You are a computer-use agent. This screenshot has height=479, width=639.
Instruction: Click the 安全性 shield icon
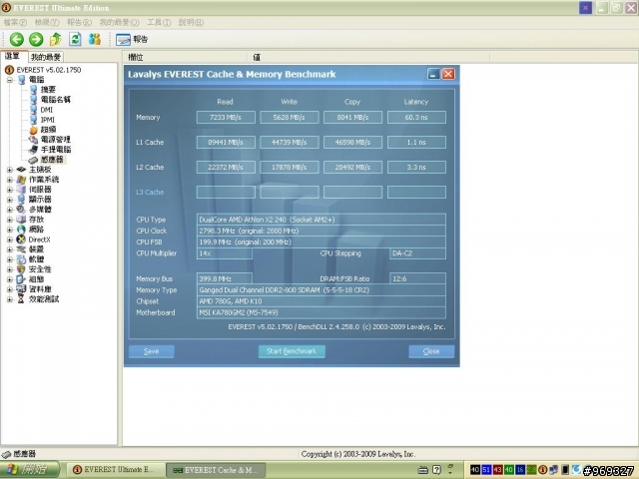tap(21, 269)
